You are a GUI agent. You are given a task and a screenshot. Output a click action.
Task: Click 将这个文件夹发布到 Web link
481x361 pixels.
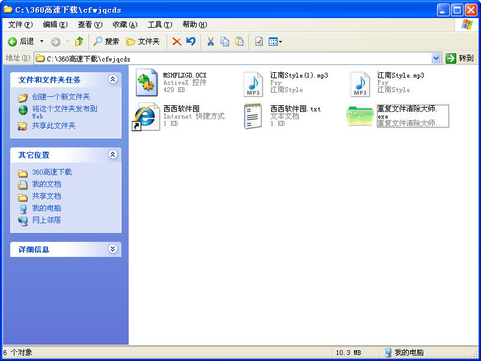point(64,112)
